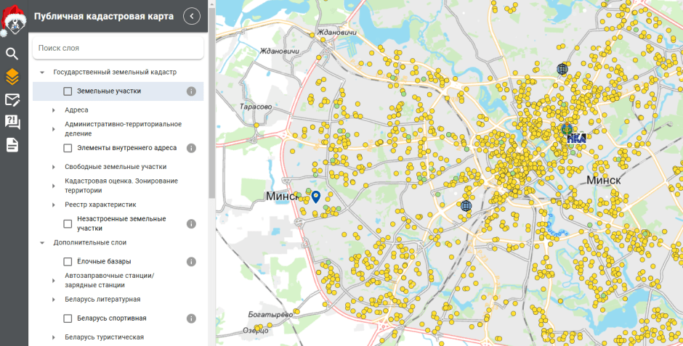Enable the Земельные участки checkbox
The image size is (683, 346).
click(68, 91)
